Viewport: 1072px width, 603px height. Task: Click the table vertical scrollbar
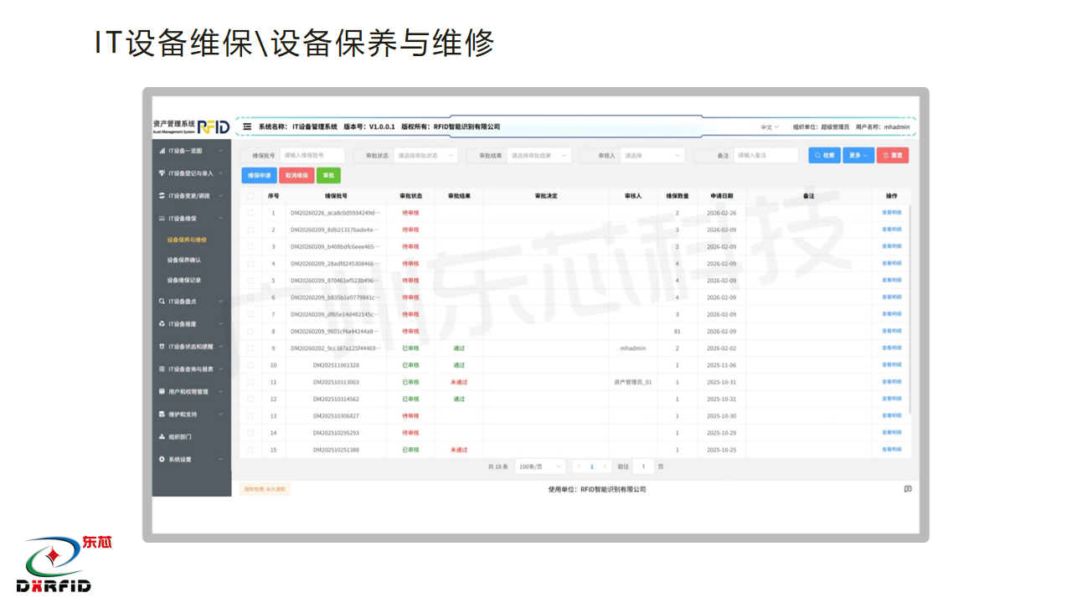click(x=910, y=310)
